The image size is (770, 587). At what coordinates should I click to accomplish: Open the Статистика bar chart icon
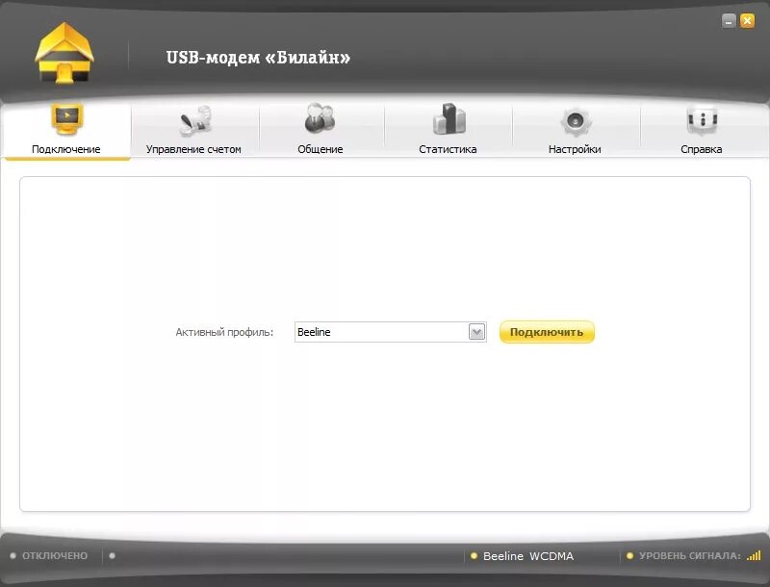pos(449,118)
